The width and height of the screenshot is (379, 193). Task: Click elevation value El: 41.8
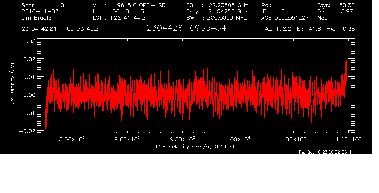(x=309, y=29)
